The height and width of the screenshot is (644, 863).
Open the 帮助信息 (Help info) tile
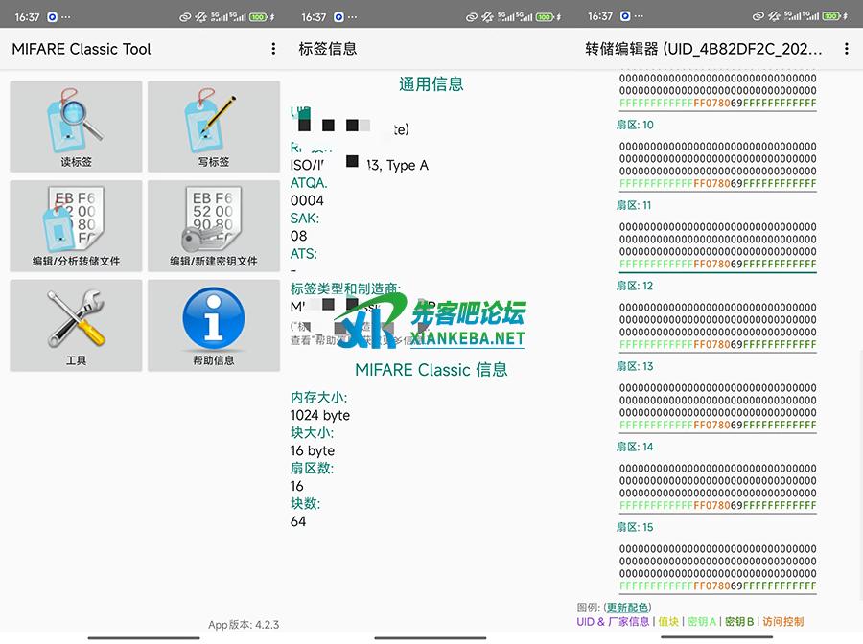point(213,326)
